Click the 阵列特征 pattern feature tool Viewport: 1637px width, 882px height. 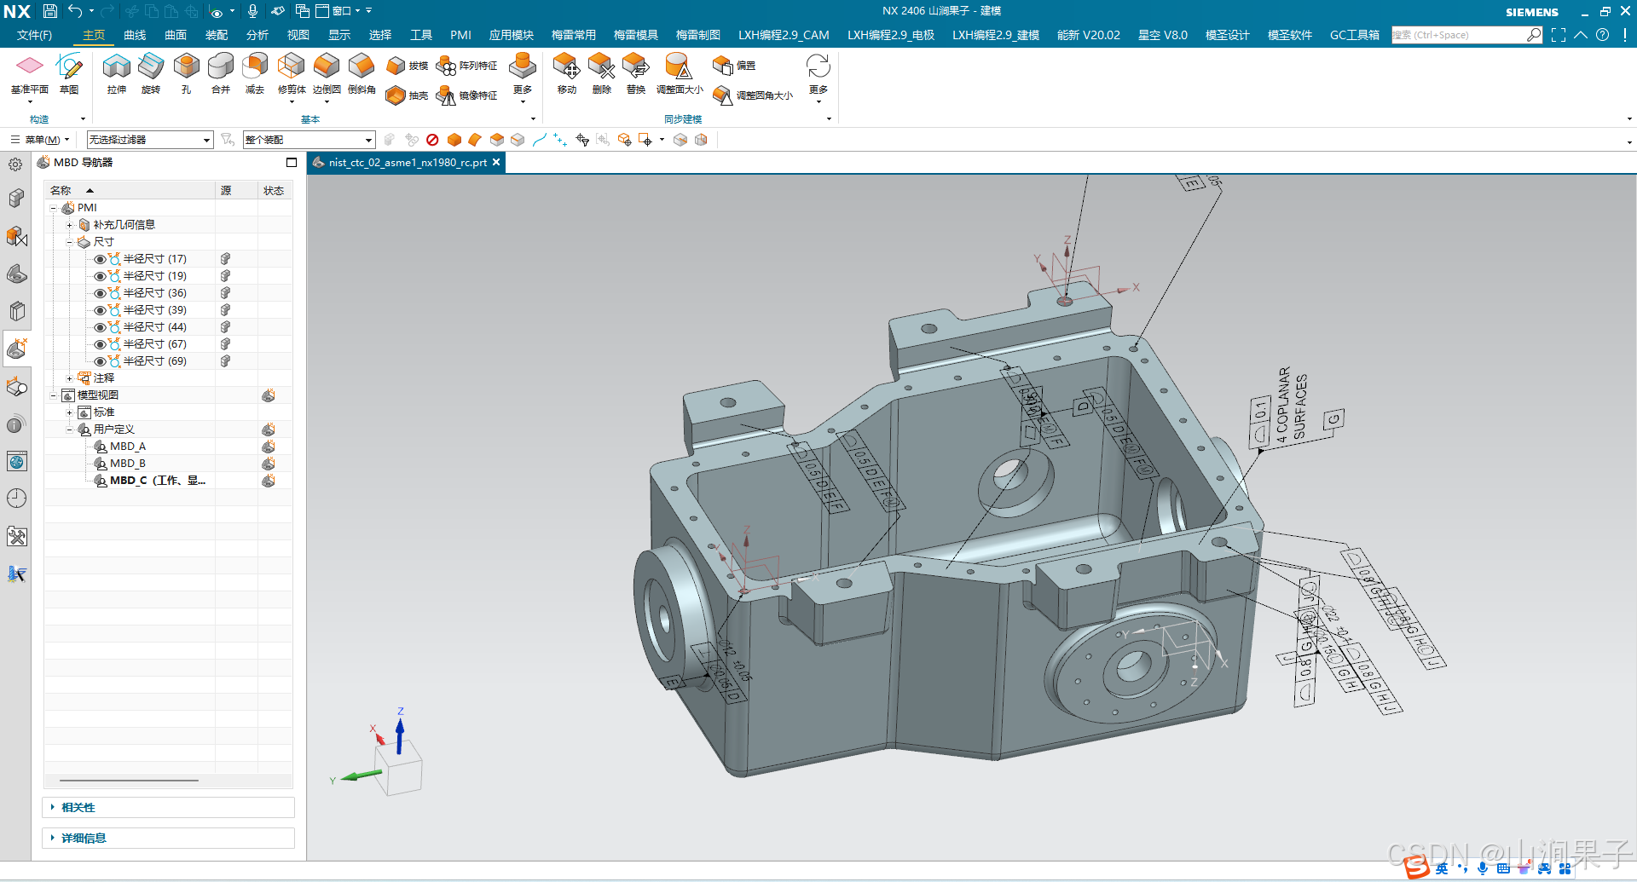click(466, 66)
